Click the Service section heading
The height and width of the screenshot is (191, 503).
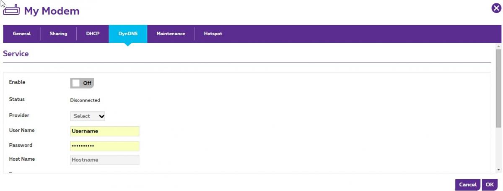16,54
